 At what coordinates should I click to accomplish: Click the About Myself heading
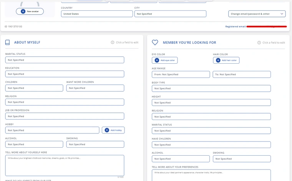coord(27,42)
